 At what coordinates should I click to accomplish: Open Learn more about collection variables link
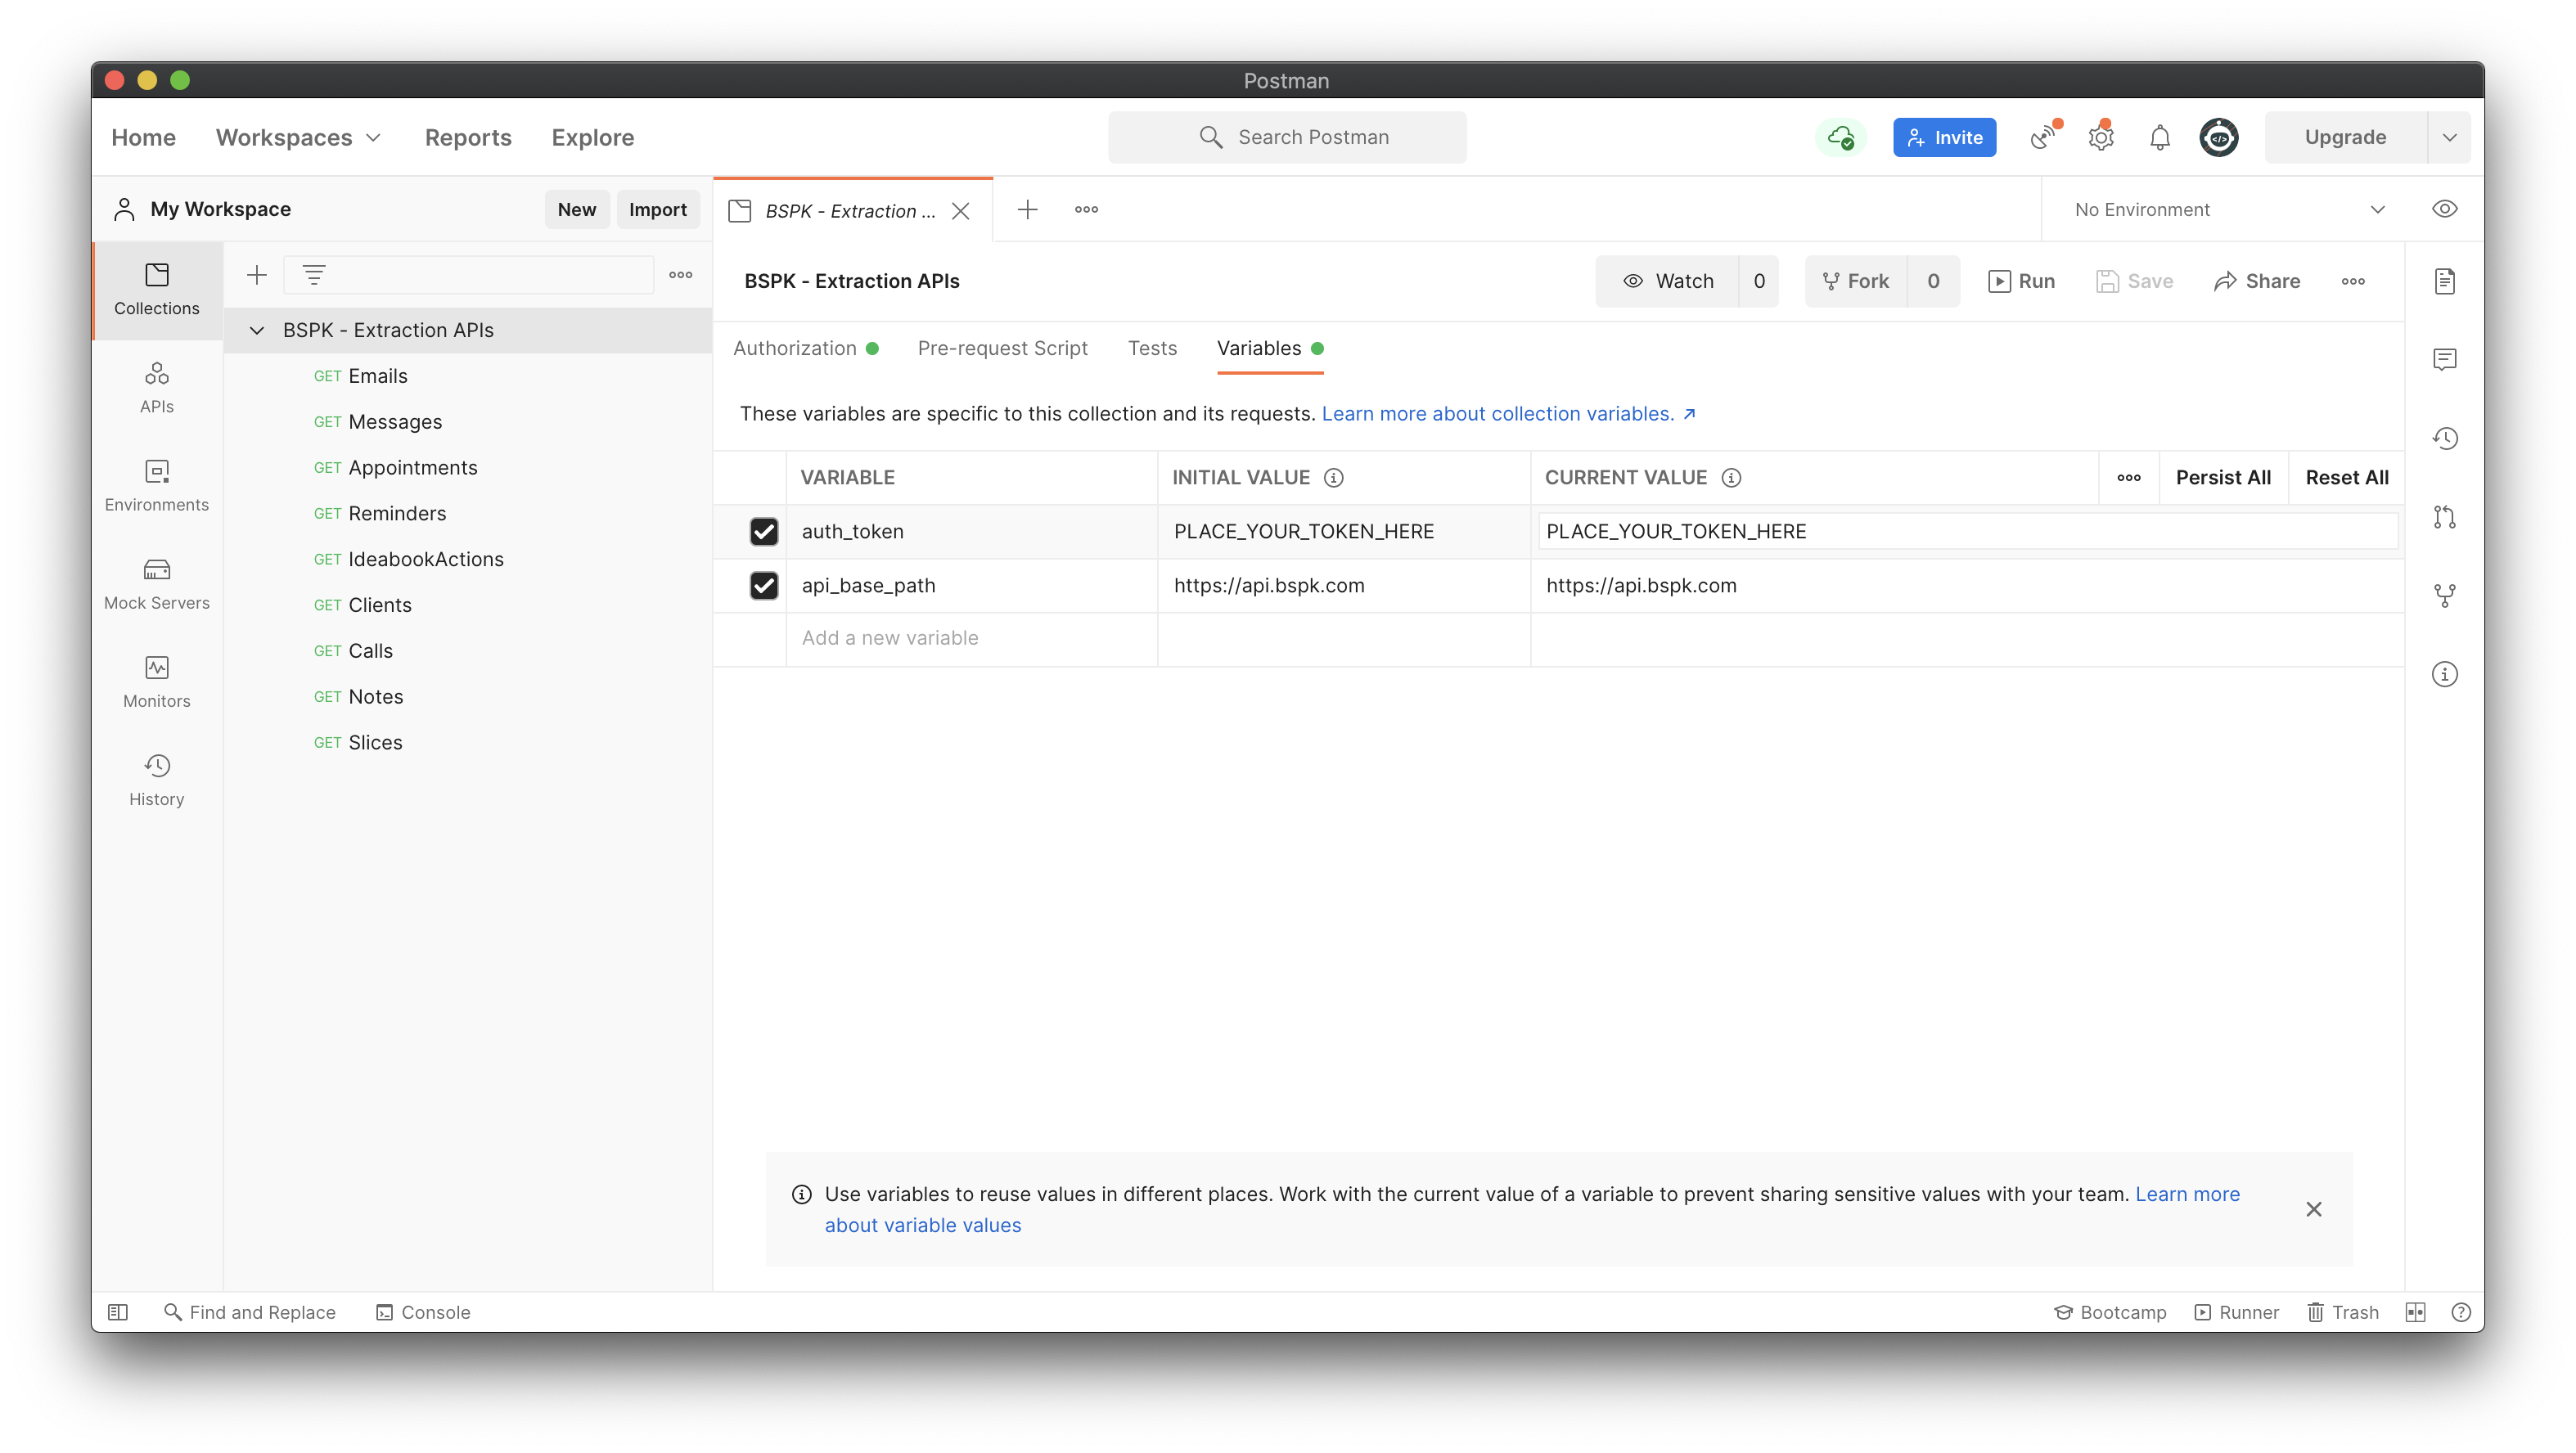1508,414
